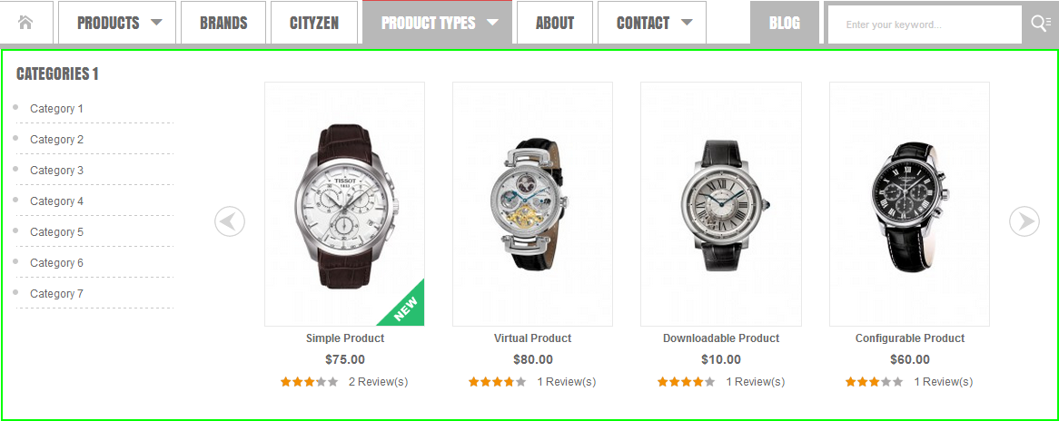Image resolution: width=1059 pixels, height=421 pixels.
Task: Open the Category 3 link
Action: [56, 171]
